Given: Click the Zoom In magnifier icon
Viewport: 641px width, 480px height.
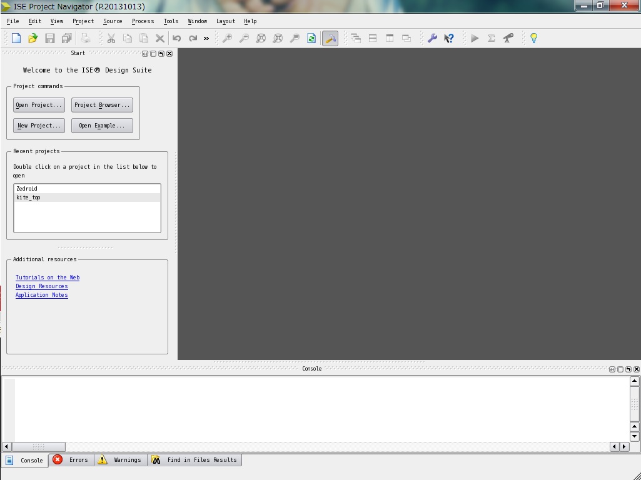Looking at the screenshot, I should [227, 38].
